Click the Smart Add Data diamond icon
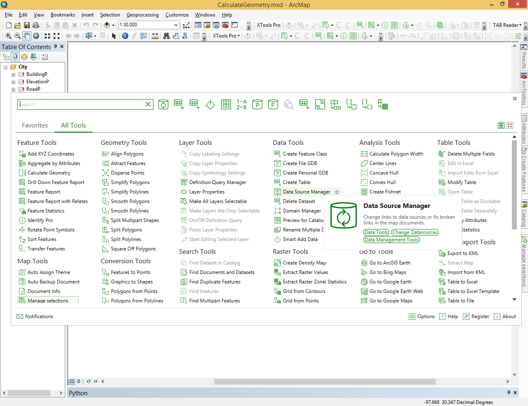The height and width of the screenshot is (406, 528). click(x=210, y=104)
